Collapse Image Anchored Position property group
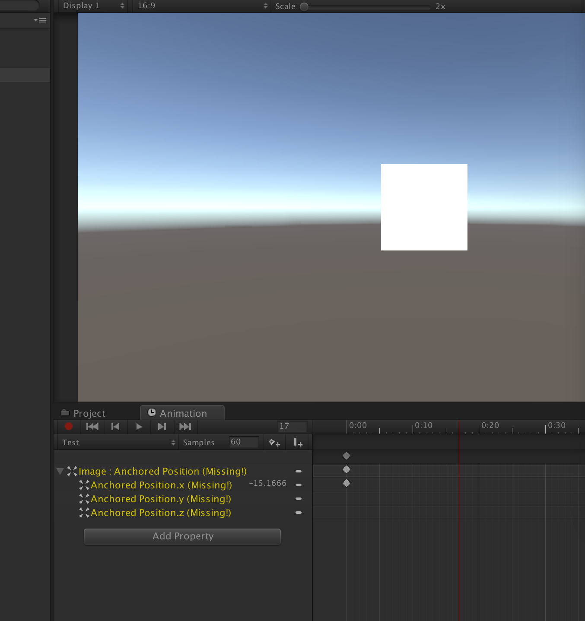The width and height of the screenshot is (585, 621). [x=60, y=471]
